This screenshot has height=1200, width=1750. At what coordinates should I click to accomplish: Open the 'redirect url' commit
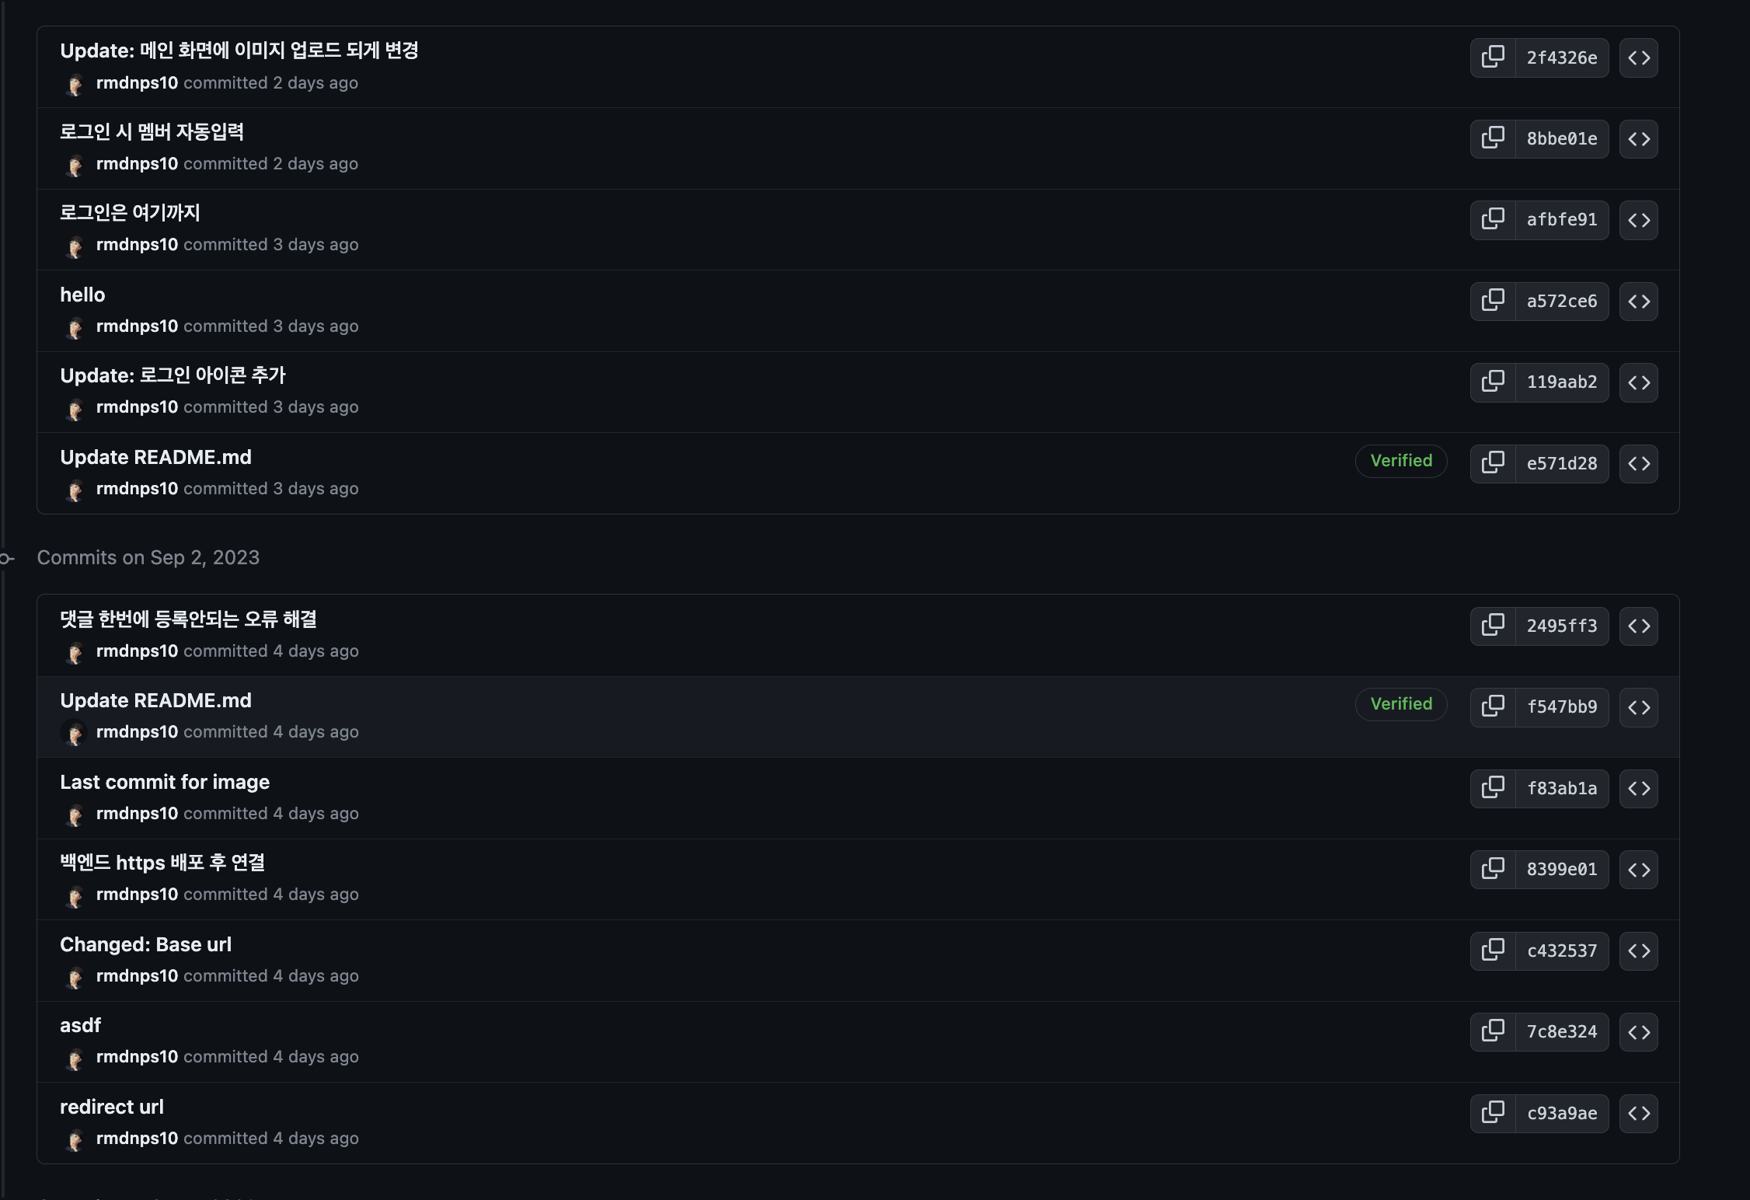(111, 1107)
